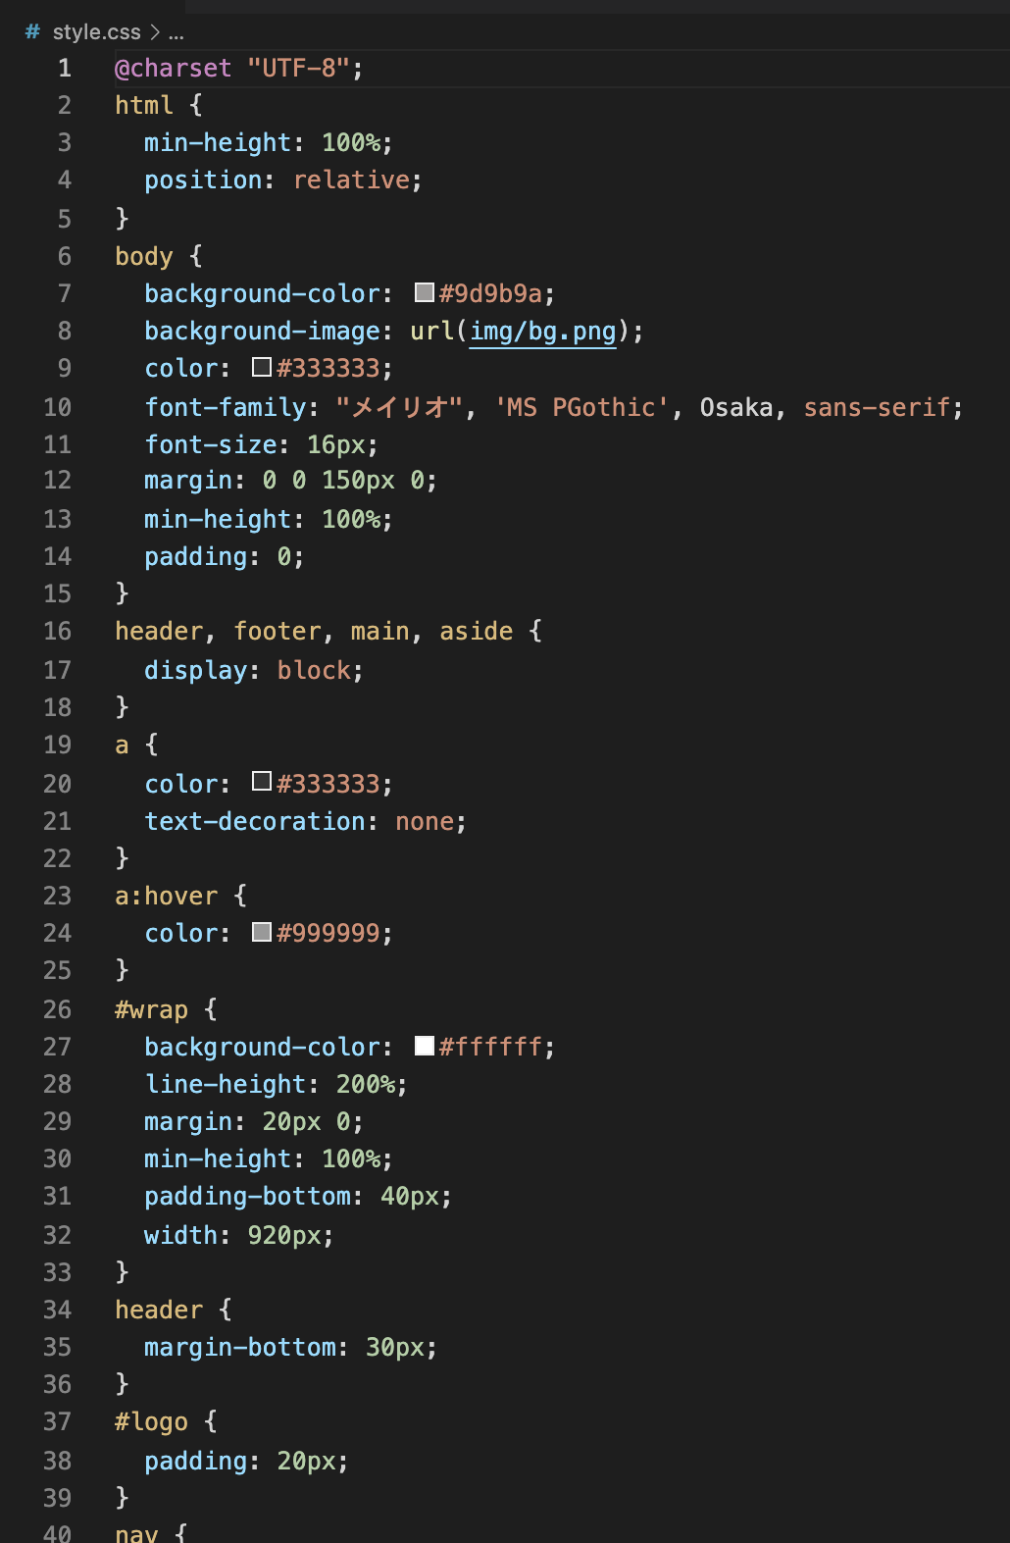Click body color #333333 swatch
The height and width of the screenshot is (1543, 1010).
tap(262, 367)
